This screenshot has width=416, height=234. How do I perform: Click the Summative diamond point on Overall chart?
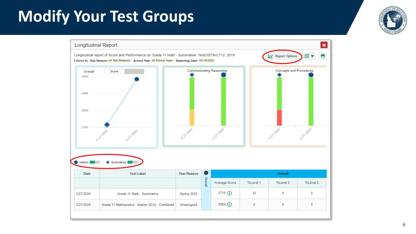point(107,125)
